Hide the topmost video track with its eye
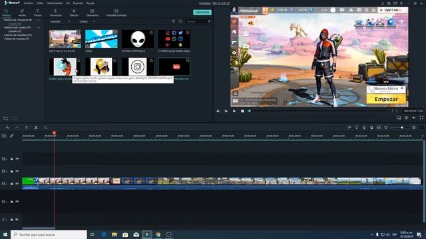Viewport: 426px width, 239px height. (x=17, y=159)
